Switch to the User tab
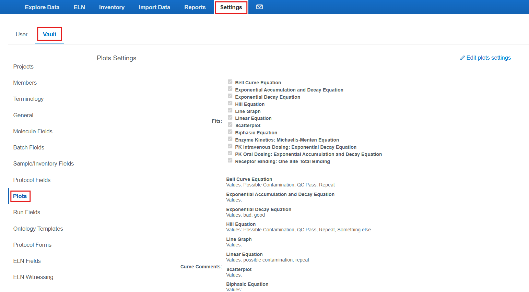The image size is (529, 292). 22,34
